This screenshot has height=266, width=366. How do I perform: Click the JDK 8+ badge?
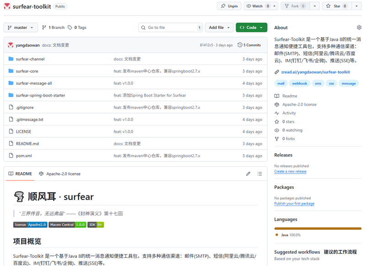[x=96, y=225]
